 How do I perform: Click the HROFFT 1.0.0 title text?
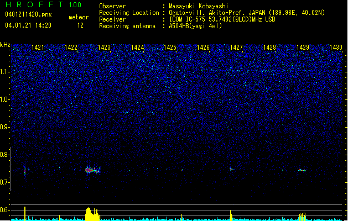tap(44, 4)
